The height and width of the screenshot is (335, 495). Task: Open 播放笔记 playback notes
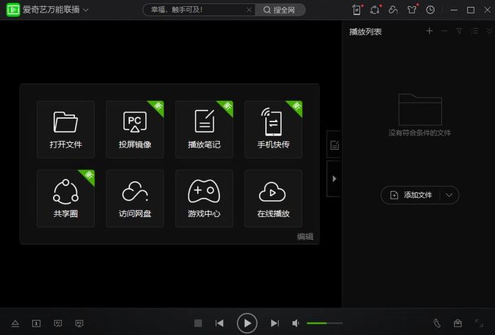click(204, 129)
